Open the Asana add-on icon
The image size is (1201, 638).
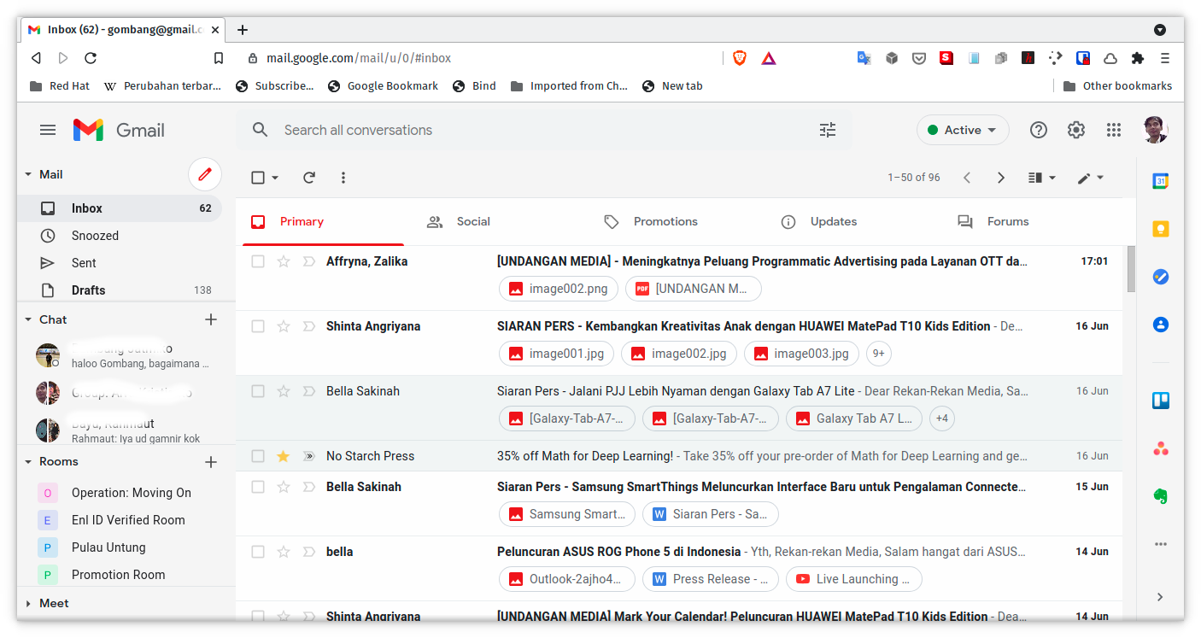[x=1161, y=448]
